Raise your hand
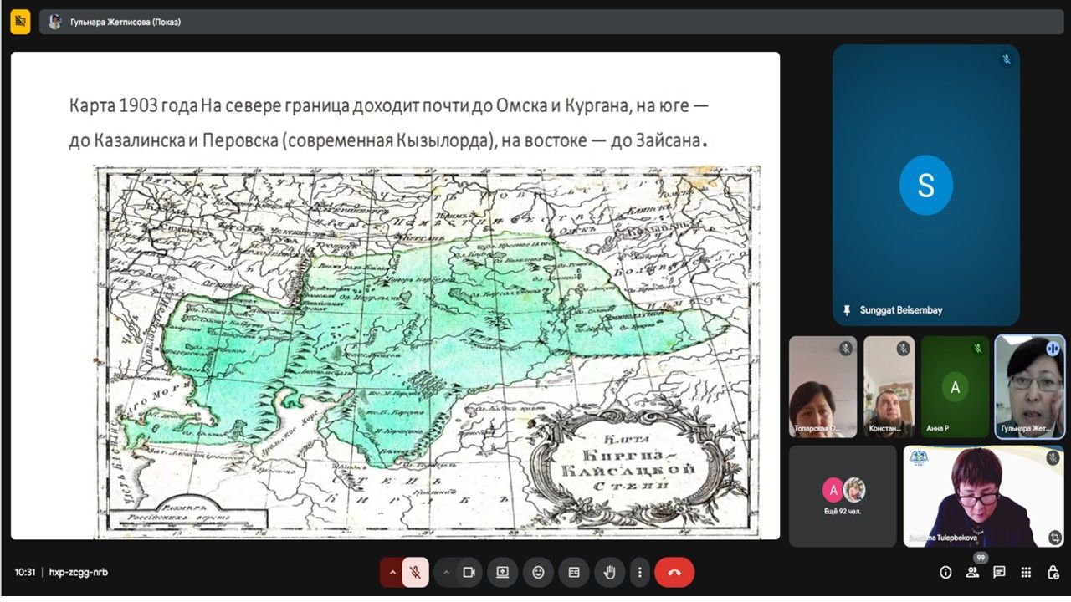Viewport: 1071px width, 602px height. point(610,572)
